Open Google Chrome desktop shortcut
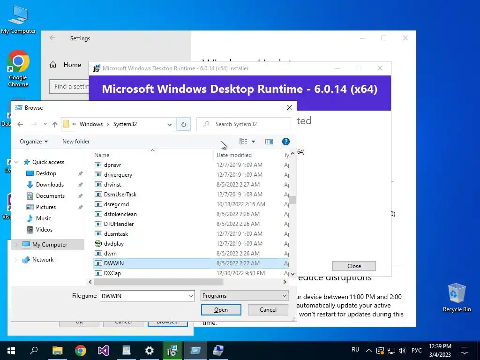The image size is (480, 360). coord(18,69)
